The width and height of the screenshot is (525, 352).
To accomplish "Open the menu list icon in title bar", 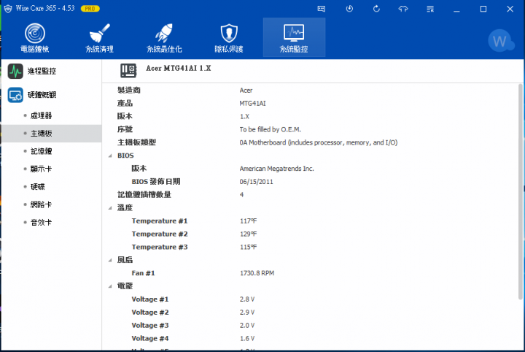I will point(430,9).
